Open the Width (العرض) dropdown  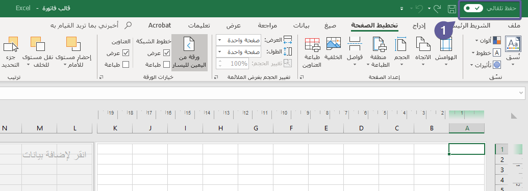coord(238,40)
